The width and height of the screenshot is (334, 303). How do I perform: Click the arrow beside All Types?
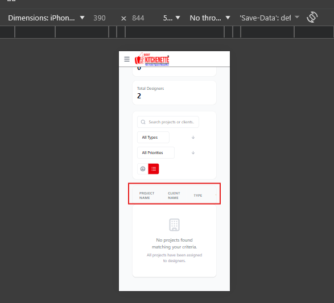(193, 137)
